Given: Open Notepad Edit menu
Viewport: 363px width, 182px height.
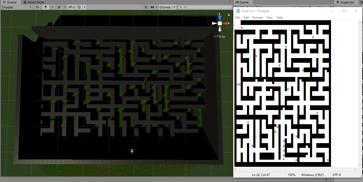Looking at the screenshot, I should tap(246, 18).
